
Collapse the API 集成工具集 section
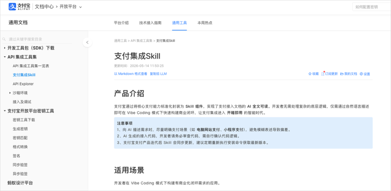pos(4,57)
